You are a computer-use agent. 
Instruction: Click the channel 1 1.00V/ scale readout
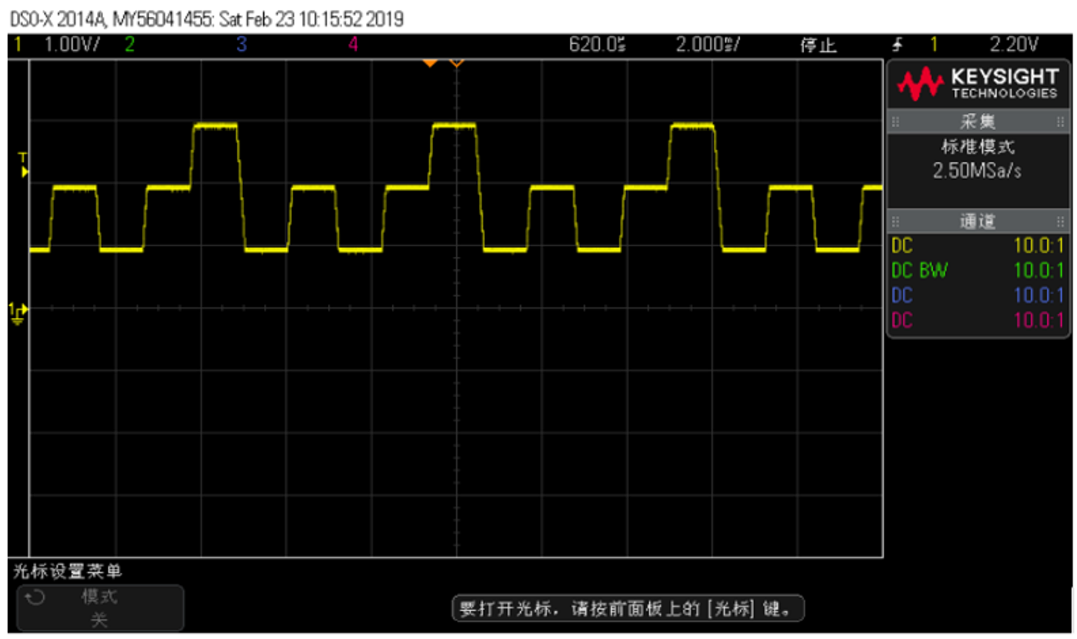(x=72, y=45)
